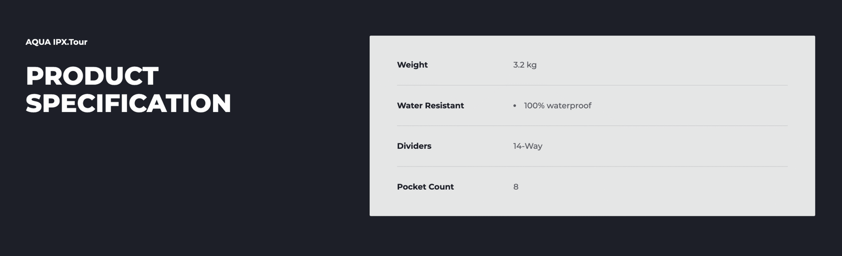Click the separator line below Dividers row
Viewport: 842px width, 256px height.
click(592, 166)
